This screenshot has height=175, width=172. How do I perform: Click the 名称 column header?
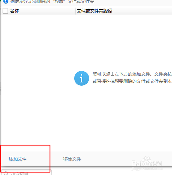click(x=14, y=11)
